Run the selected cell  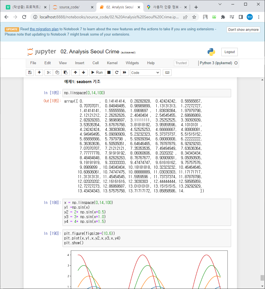pos(97,73)
